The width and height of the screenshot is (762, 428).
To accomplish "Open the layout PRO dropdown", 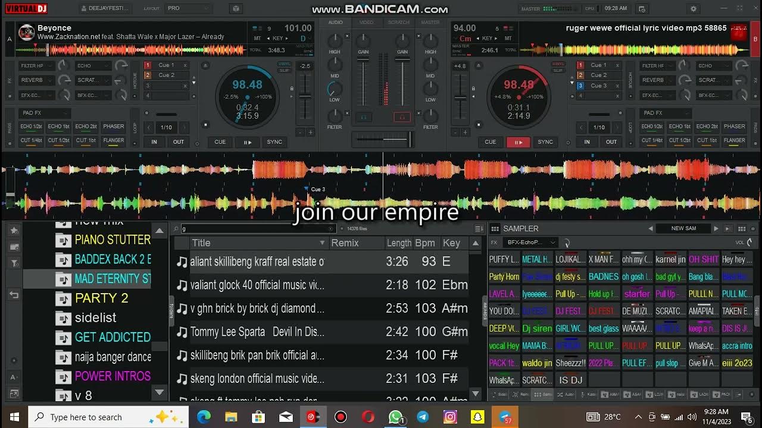I will tap(188, 9).
